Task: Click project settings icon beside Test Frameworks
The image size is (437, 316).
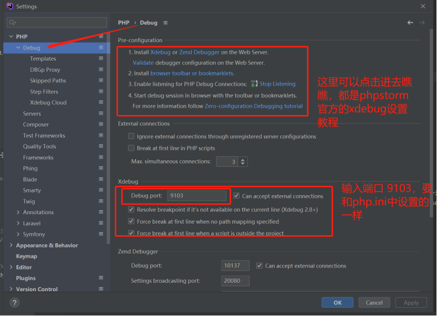Action: tap(101, 136)
